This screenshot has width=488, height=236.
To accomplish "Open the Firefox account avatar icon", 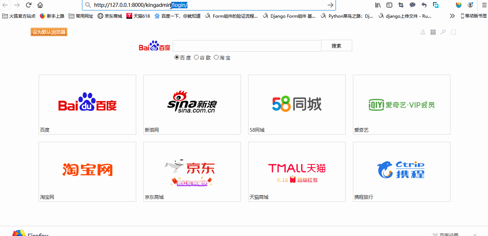I will [x=470, y=5].
